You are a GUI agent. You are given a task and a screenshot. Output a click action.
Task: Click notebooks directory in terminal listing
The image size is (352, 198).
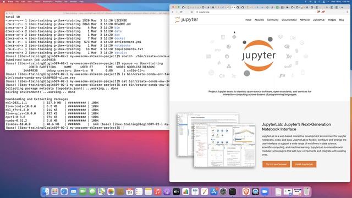click(122, 46)
